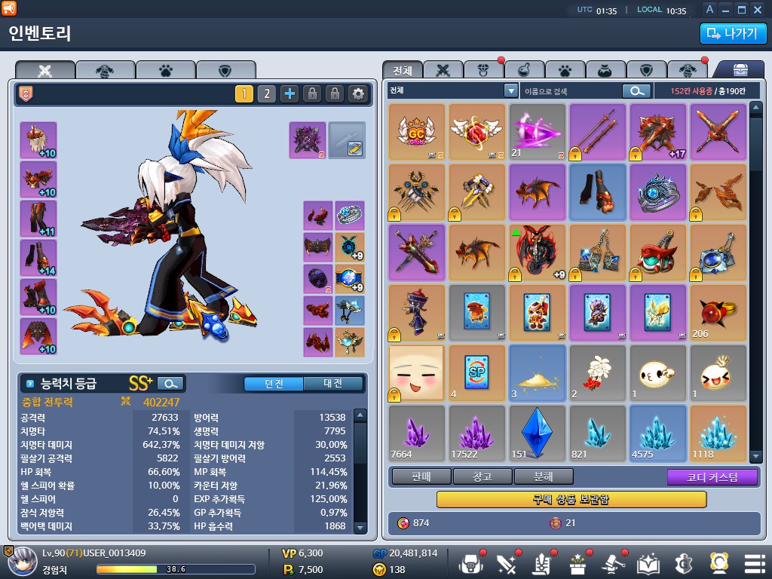Open the potion flask inventory tab
The height and width of the screenshot is (579, 772).
pos(524,70)
